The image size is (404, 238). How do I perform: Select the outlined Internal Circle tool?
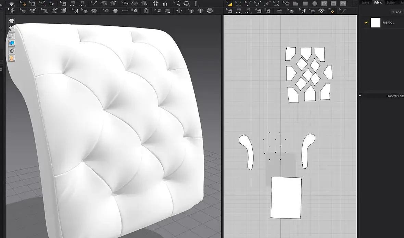click(343, 4)
